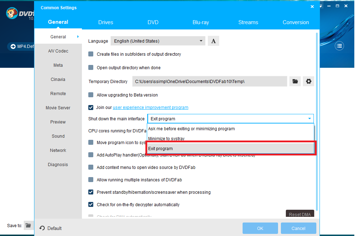Close the DVDFab main window

(x=346, y=6)
